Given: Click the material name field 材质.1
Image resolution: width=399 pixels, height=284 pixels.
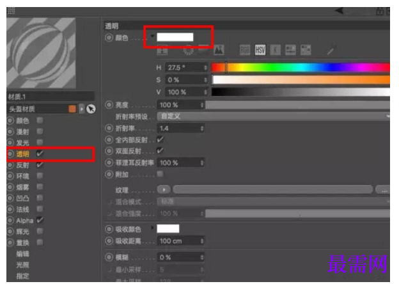Looking at the screenshot, I should (51, 97).
